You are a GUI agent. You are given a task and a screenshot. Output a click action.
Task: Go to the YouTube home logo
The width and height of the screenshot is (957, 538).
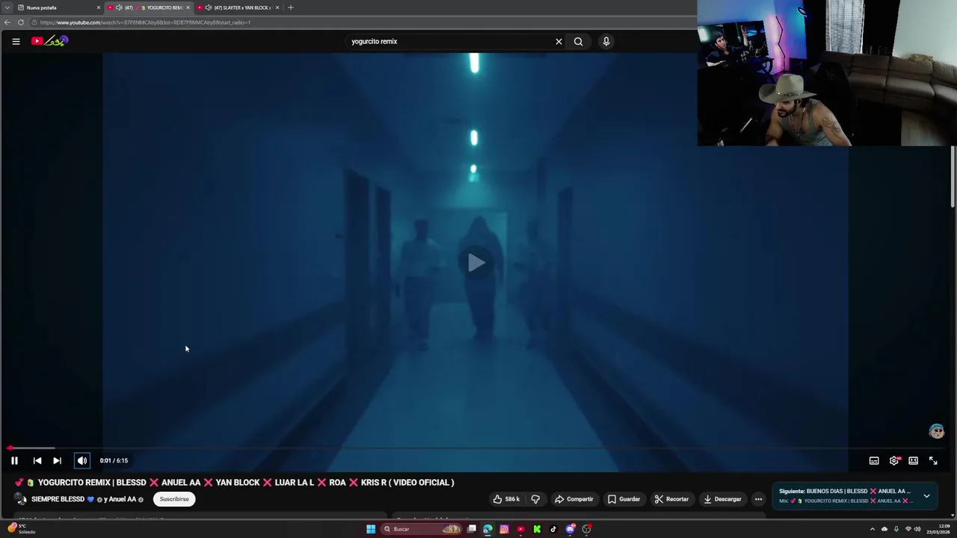(49, 41)
